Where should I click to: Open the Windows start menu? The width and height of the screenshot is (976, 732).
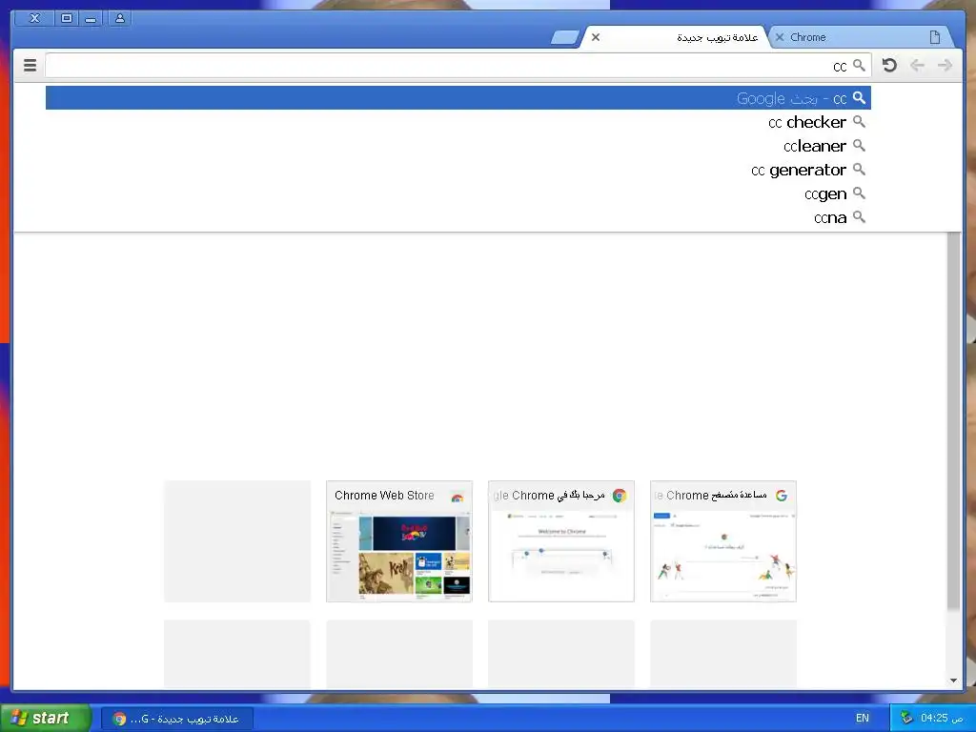coord(45,718)
